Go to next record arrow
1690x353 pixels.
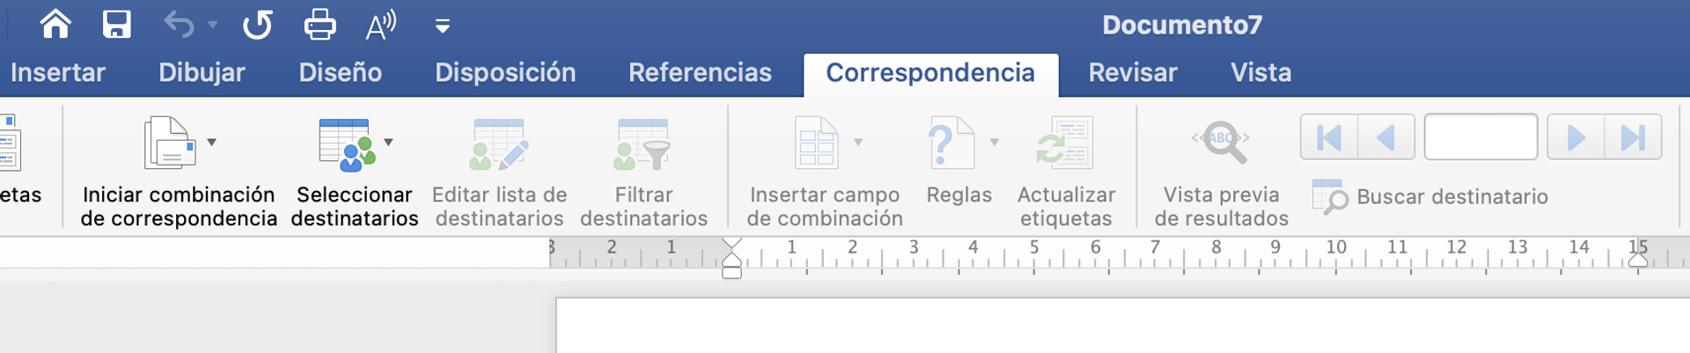coord(1576,137)
